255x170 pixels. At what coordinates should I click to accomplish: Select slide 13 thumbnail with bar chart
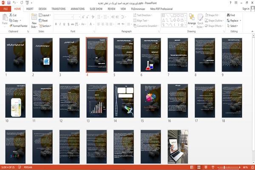[96, 101]
